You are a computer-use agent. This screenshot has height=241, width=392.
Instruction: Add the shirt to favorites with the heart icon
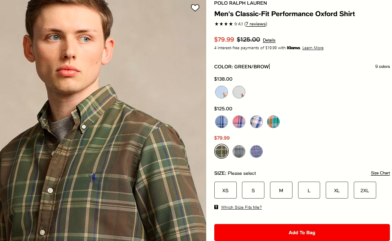click(195, 8)
